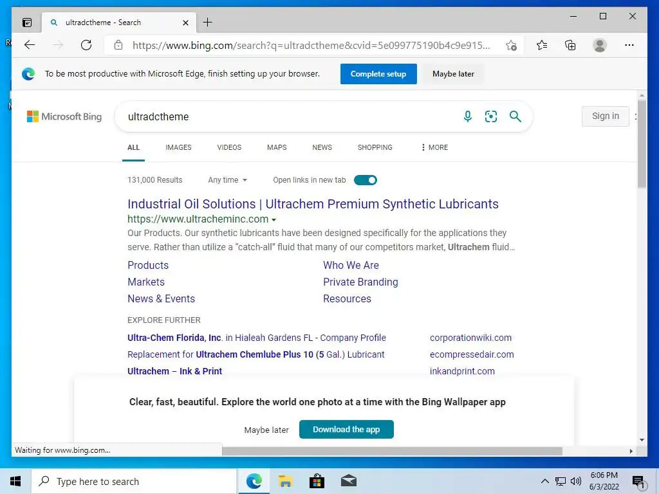Start voice search with microphone icon
Image resolution: width=659 pixels, height=494 pixels.
pyautogui.click(x=467, y=116)
